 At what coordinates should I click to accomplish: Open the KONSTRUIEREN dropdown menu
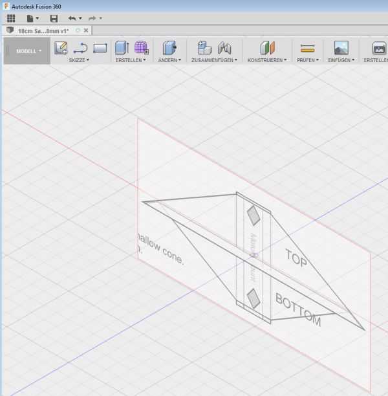click(x=267, y=60)
